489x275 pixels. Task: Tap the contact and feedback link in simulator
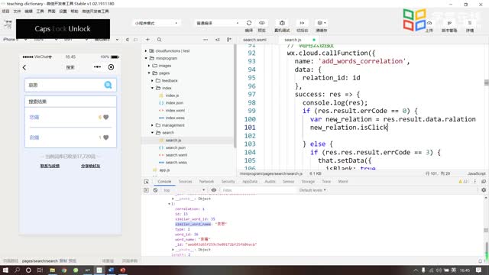tap(50, 167)
